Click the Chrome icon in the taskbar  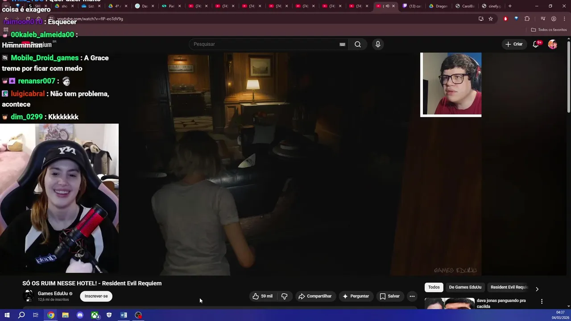pos(51,315)
